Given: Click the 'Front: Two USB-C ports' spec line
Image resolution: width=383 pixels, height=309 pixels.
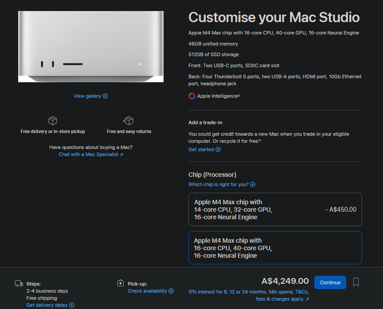Looking at the screenshot, I should tap(234, 65).
